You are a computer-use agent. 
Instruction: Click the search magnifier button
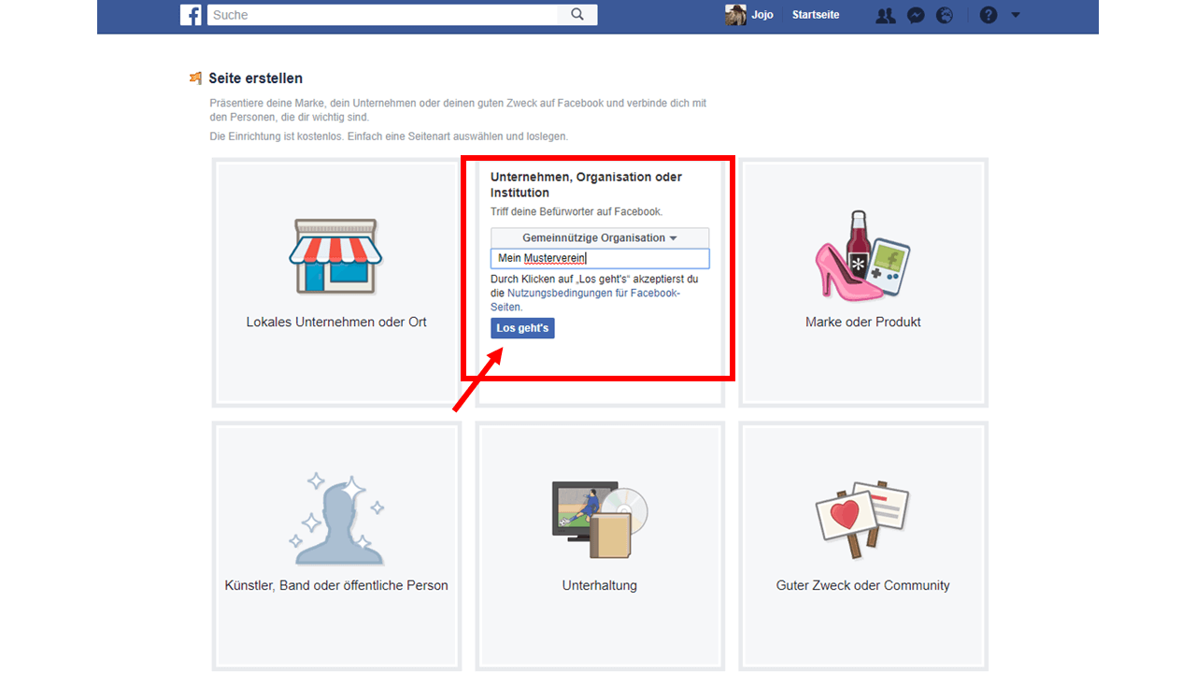pos(577,15)
